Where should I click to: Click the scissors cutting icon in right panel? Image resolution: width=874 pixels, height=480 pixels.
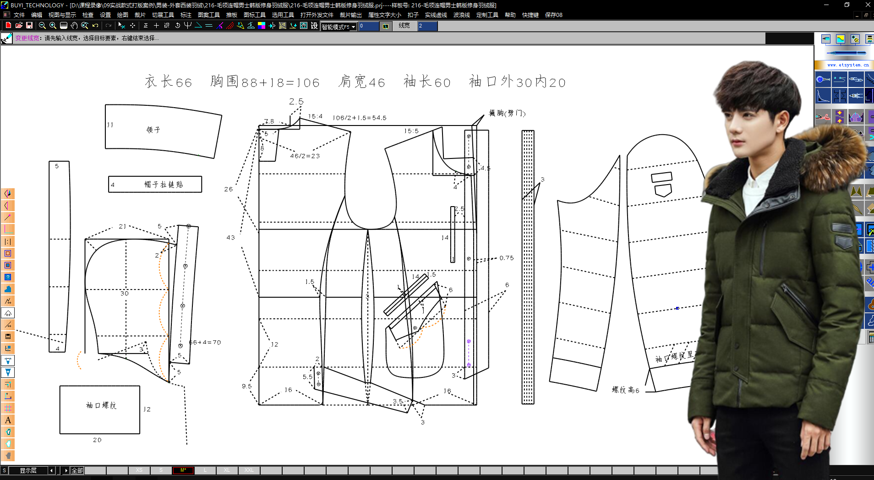[823, 117]
